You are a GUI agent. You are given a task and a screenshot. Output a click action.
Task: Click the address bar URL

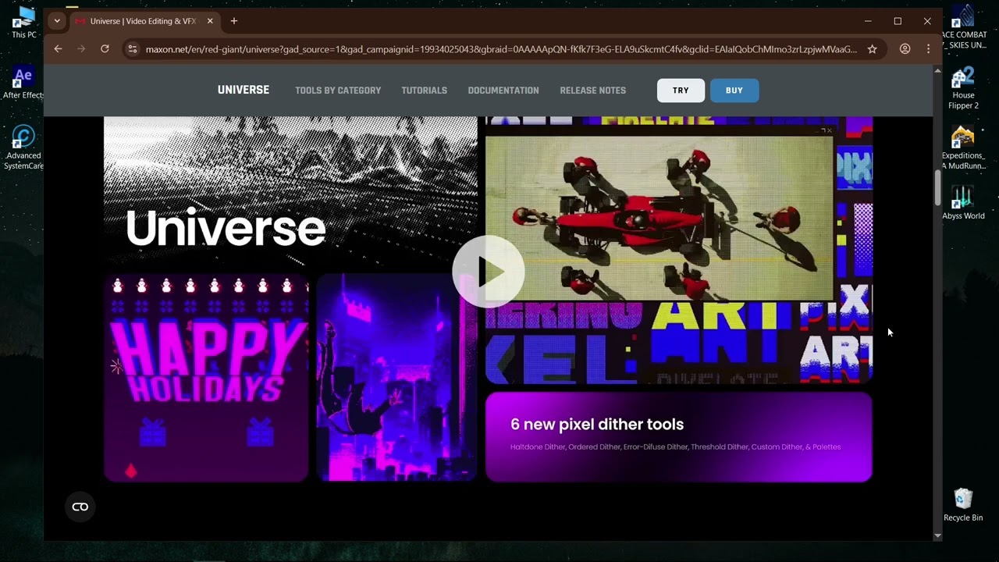(x=501, y=49)
